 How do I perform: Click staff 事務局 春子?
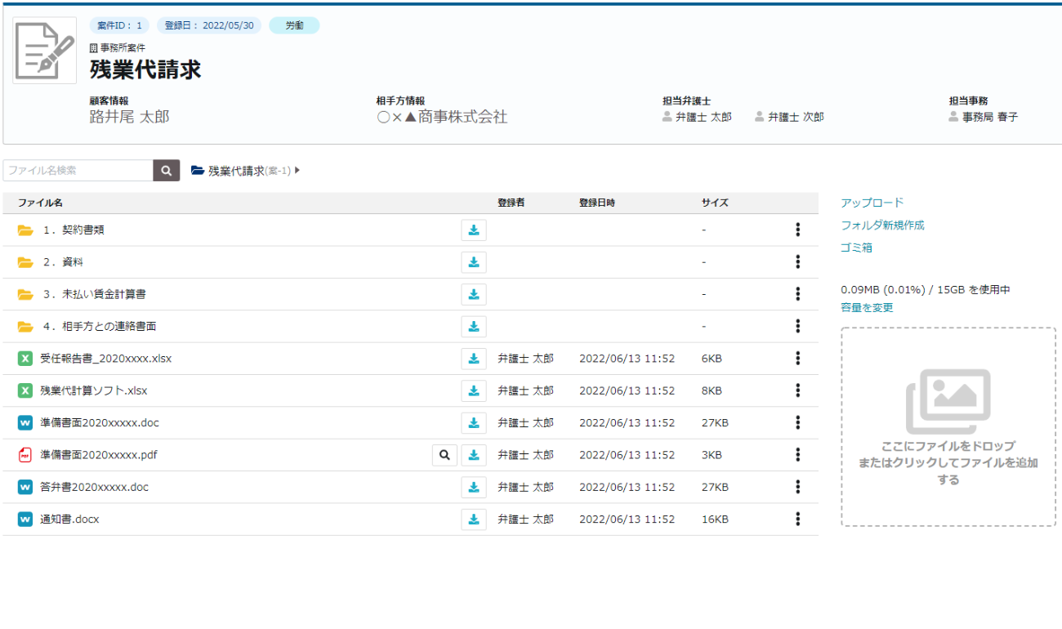click(983, 117)
